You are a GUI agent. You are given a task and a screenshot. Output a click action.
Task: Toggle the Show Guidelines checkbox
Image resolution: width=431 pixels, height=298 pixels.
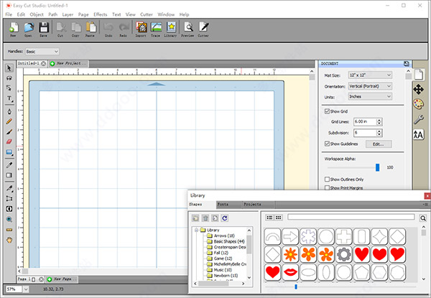coord(327,144)
